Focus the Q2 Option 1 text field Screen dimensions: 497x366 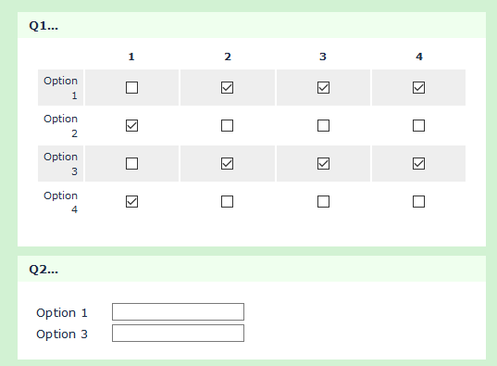tap(178, 311)
